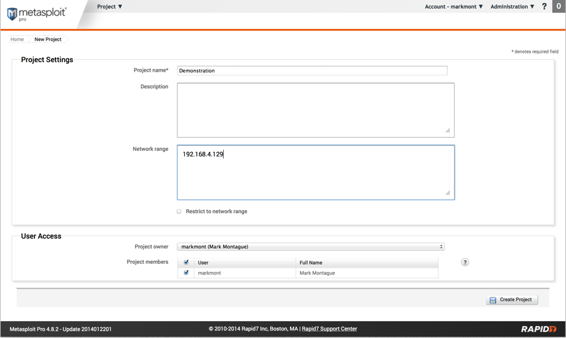
Task: Click the Metasploit Pro logo
Action: [36, 14]
